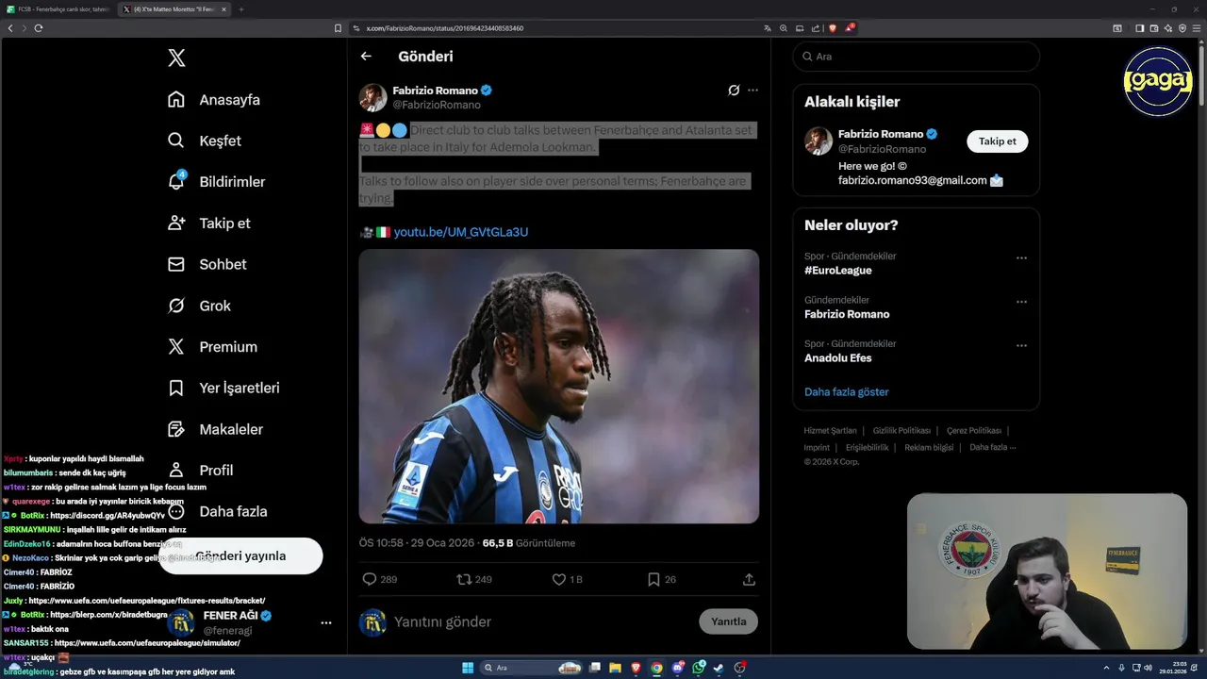Viewport: 1207px width, 679px height.
Task: Open the Leo AI sparkle icon
Action: [x=1168, y=28]
